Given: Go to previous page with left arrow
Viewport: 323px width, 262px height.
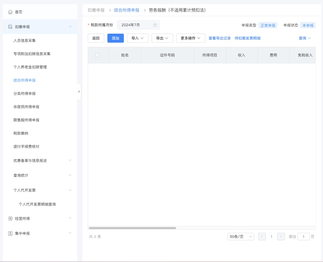Looking at the screenshot, I should (x=262, y=237).
